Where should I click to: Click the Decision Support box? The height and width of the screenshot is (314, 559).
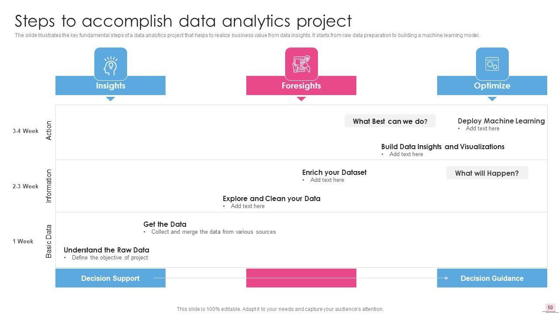[x=110, y=278]
